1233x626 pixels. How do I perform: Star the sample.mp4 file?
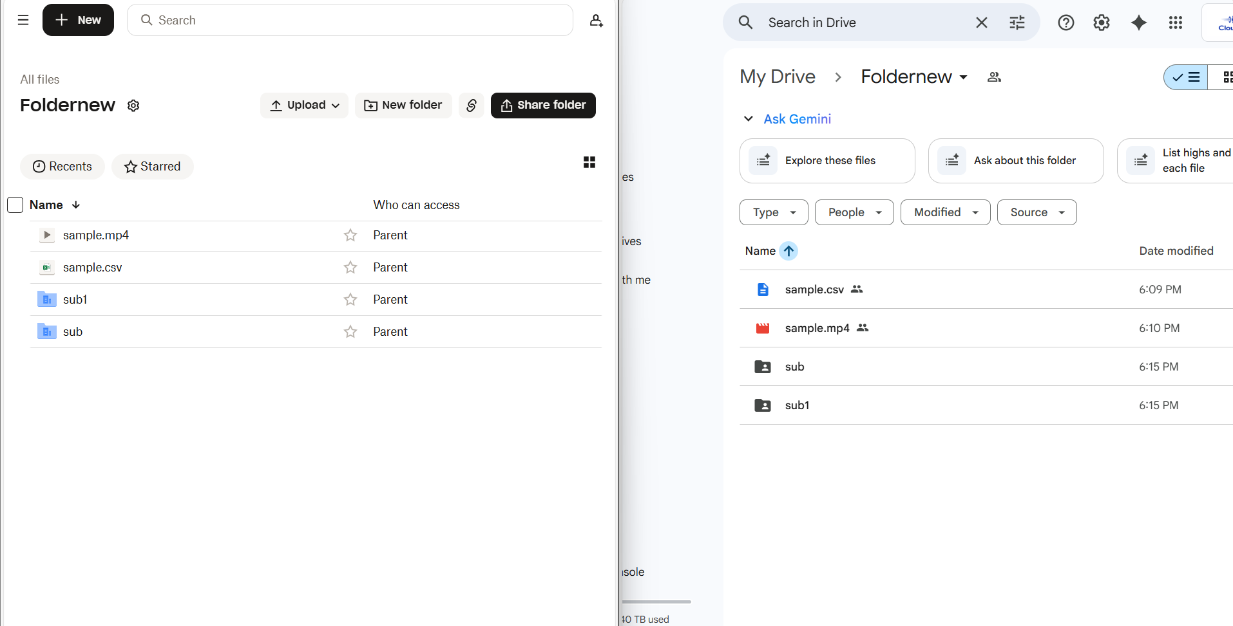pyautogui.click(x=350, y=235)
